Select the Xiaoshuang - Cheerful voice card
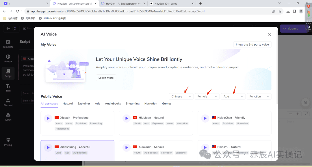This screenshot has width=312, height=167. (x=77, y=150)
